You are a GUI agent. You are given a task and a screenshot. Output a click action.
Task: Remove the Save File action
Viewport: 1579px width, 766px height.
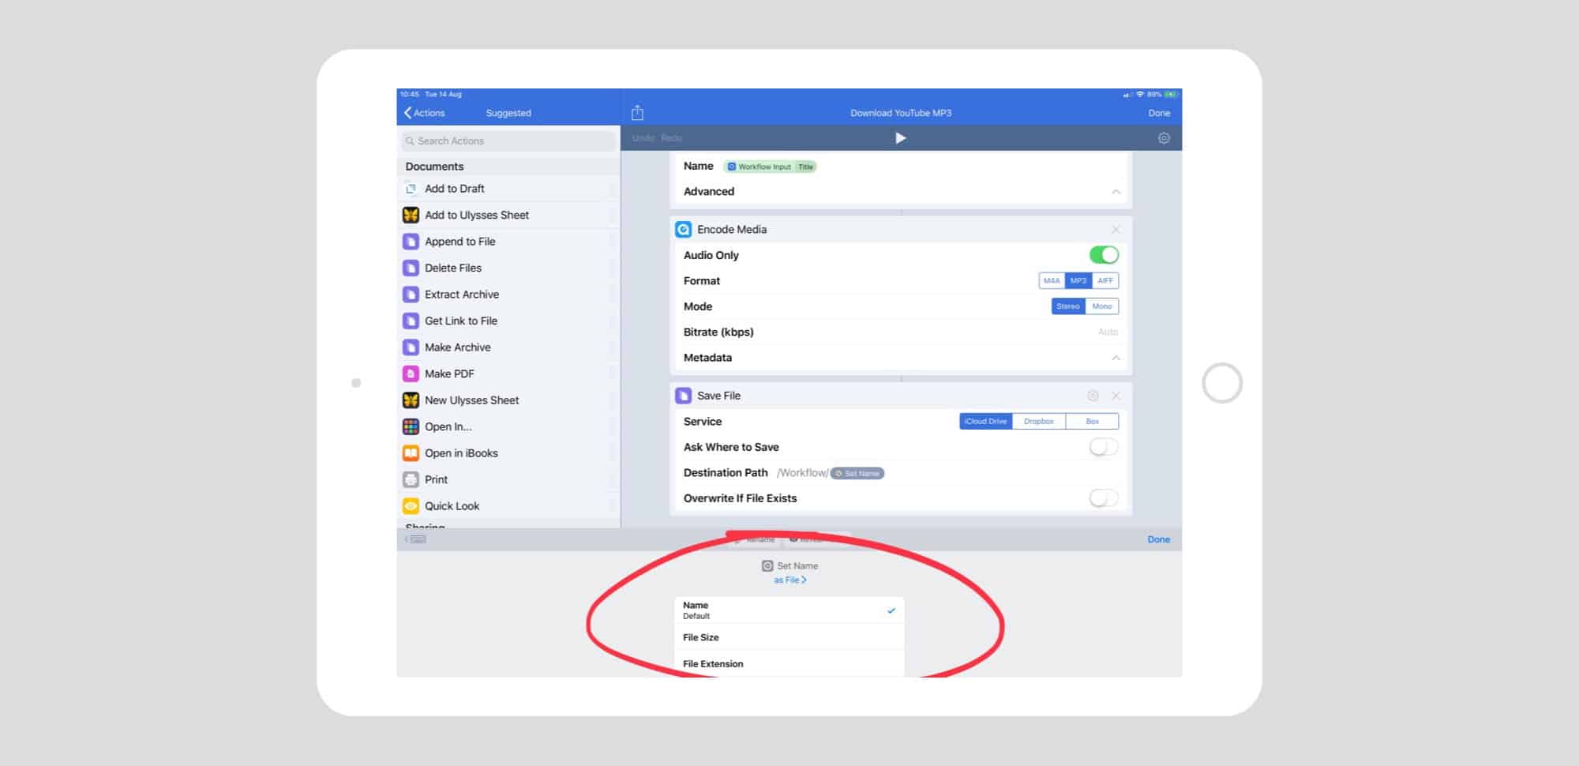point(1116,396)
